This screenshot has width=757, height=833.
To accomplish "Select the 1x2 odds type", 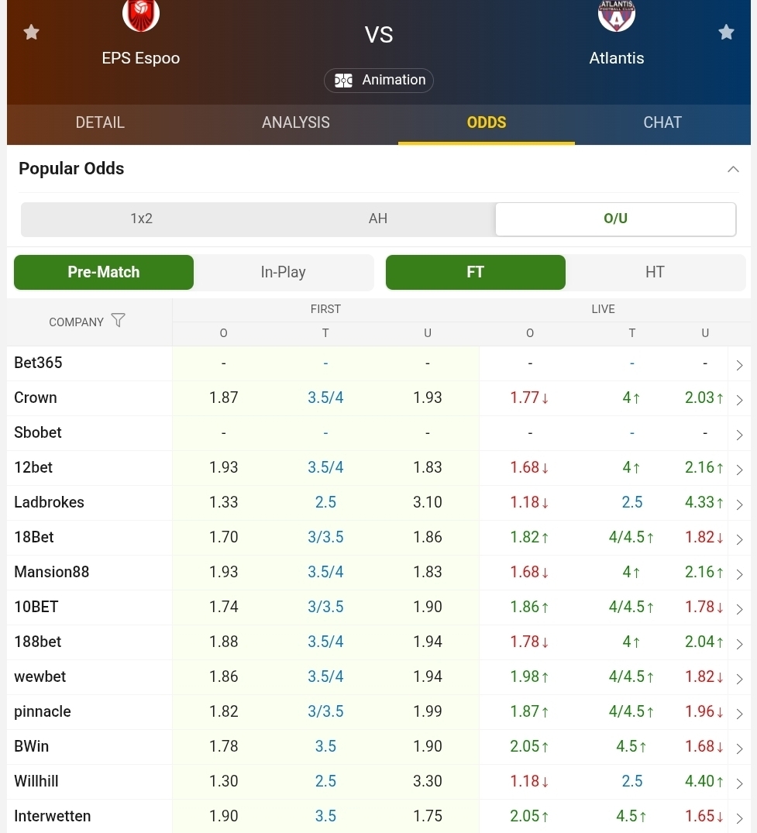I will tap(141, 219).
